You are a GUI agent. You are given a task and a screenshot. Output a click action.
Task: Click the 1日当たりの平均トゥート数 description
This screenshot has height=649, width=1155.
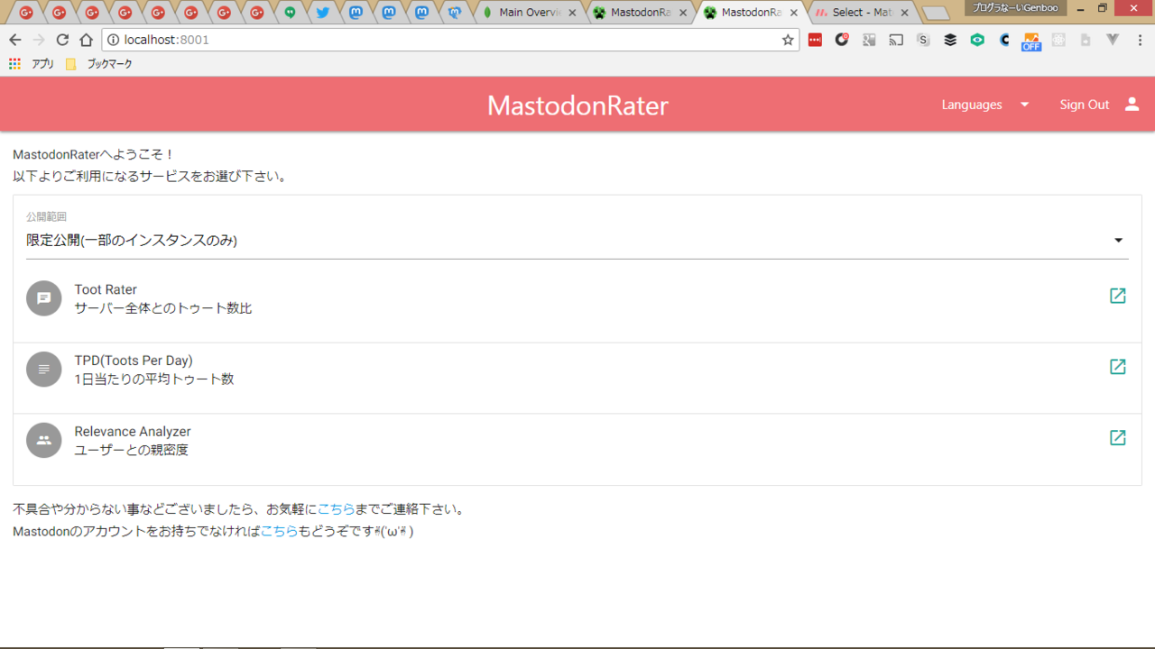pos(154,379)
